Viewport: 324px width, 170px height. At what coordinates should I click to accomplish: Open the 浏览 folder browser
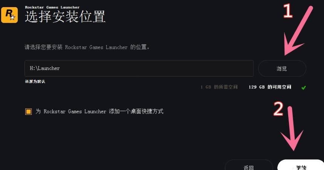click(282, 68)
